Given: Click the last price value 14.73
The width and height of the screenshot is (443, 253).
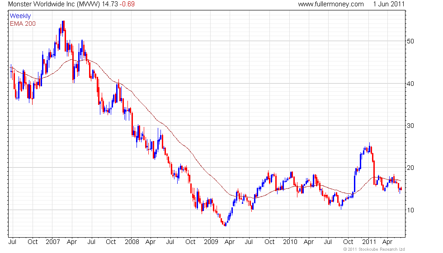Looking at the screenshot, I should [109, 4].
